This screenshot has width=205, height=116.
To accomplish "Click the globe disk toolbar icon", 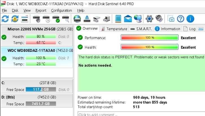I will click(x=77, y=19).
